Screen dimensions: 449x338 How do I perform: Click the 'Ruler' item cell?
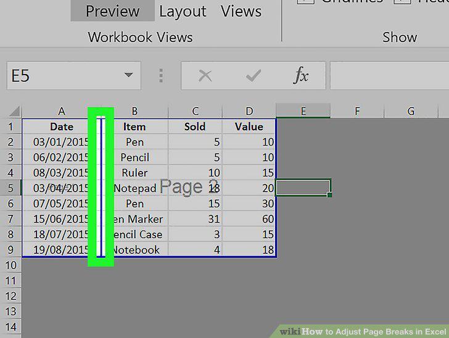pos(134,173)
